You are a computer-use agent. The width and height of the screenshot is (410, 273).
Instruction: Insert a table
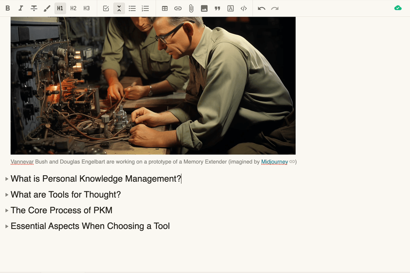(165, 9)
